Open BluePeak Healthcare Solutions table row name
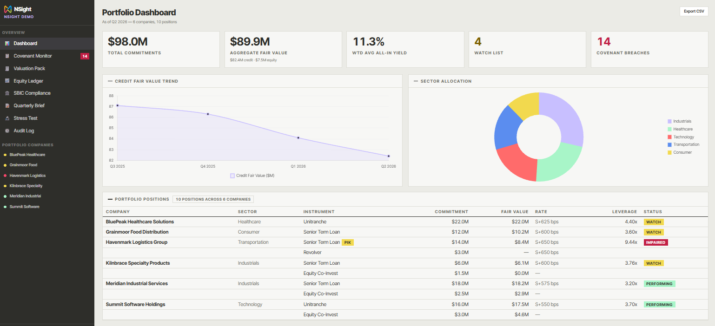Screen dimensions: 715x326 click(140, 222)
